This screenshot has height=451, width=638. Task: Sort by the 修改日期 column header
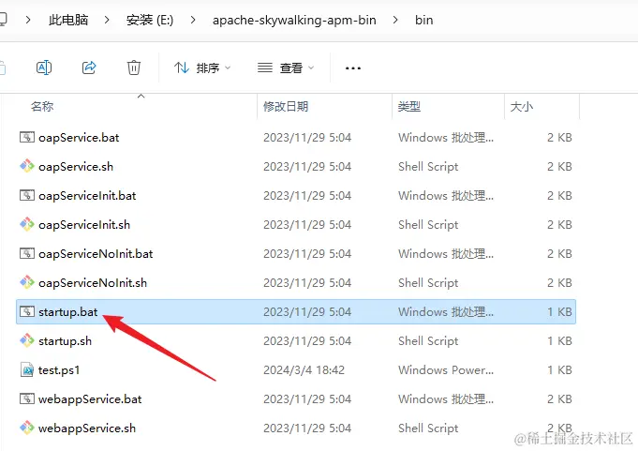click(x=286, y=107)
